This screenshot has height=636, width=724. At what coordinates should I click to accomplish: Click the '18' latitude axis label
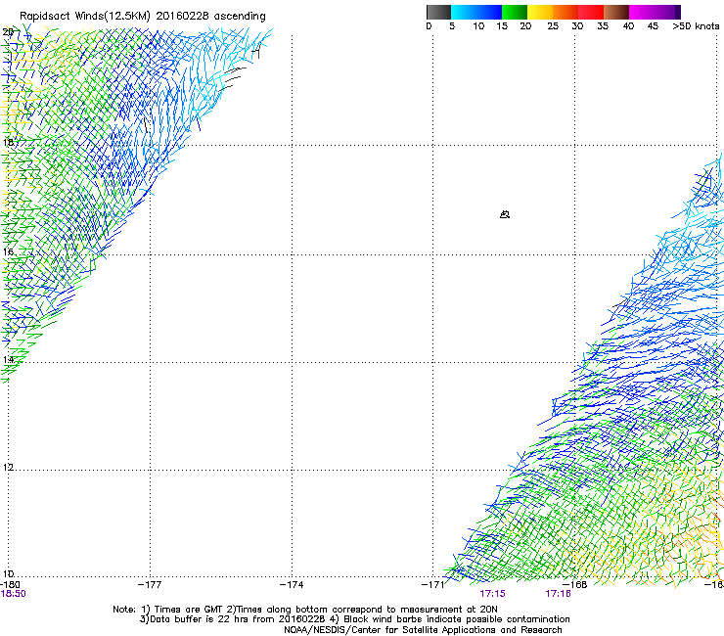(x=8, y=142)
